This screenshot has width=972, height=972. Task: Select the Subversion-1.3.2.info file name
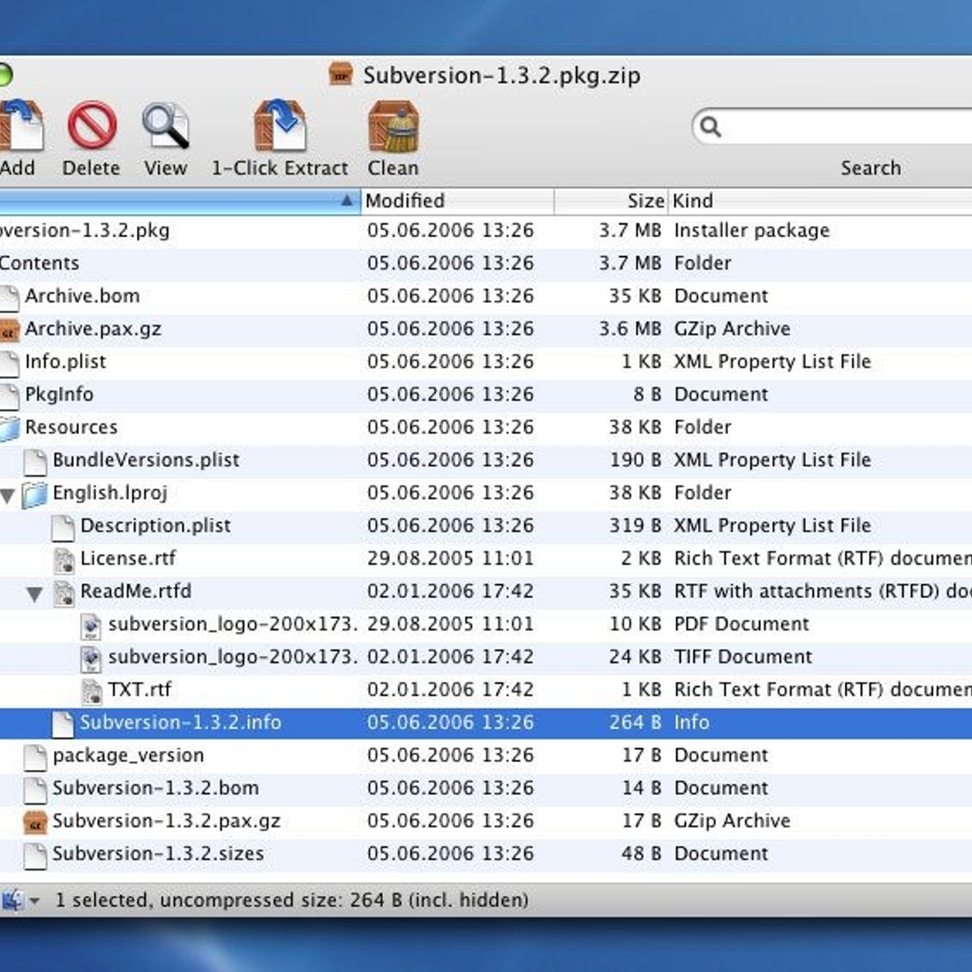[x=180, y=722]
